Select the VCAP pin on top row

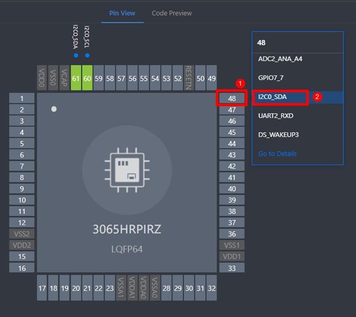click(64, 79)
